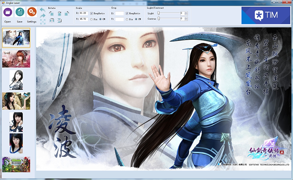Open the orange Settings gear icon
The width and height of the screenshot is (293, 180).
[x=32, y=12]
